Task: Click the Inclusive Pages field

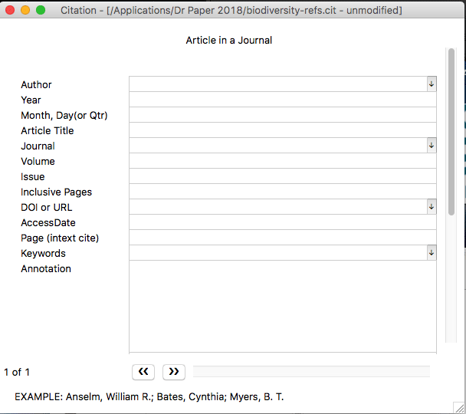Action: point(282,192)
